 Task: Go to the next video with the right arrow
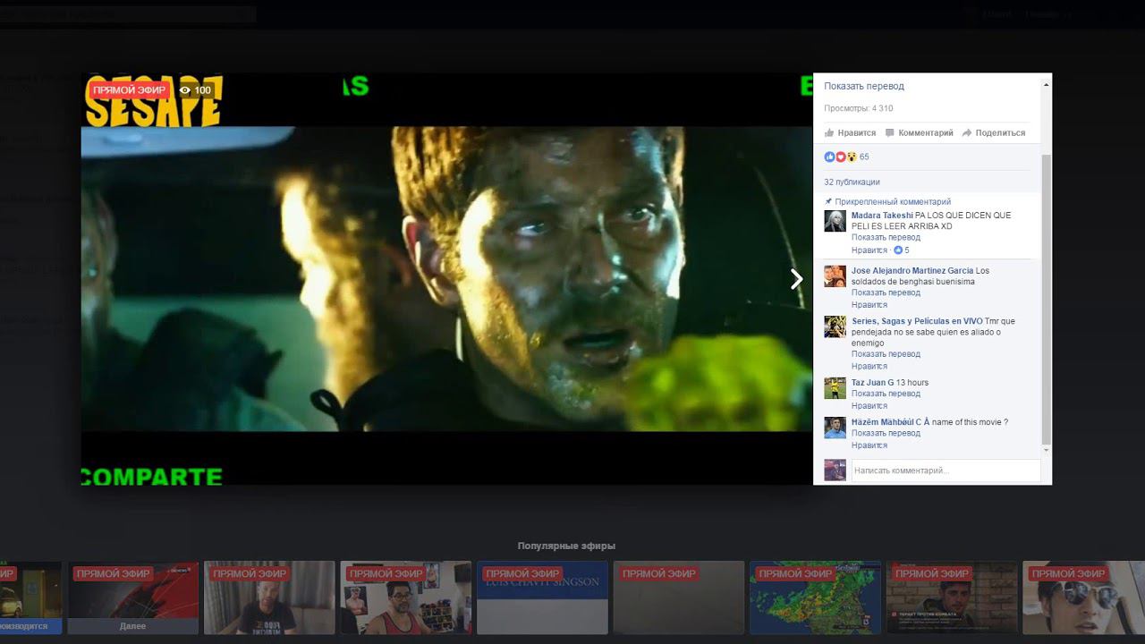coord(796,279)
